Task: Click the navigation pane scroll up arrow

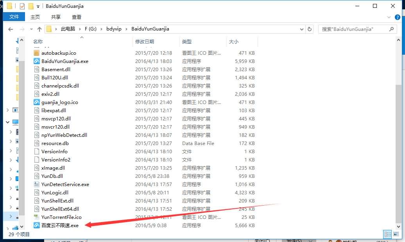Action: click(x=22, y=40)
